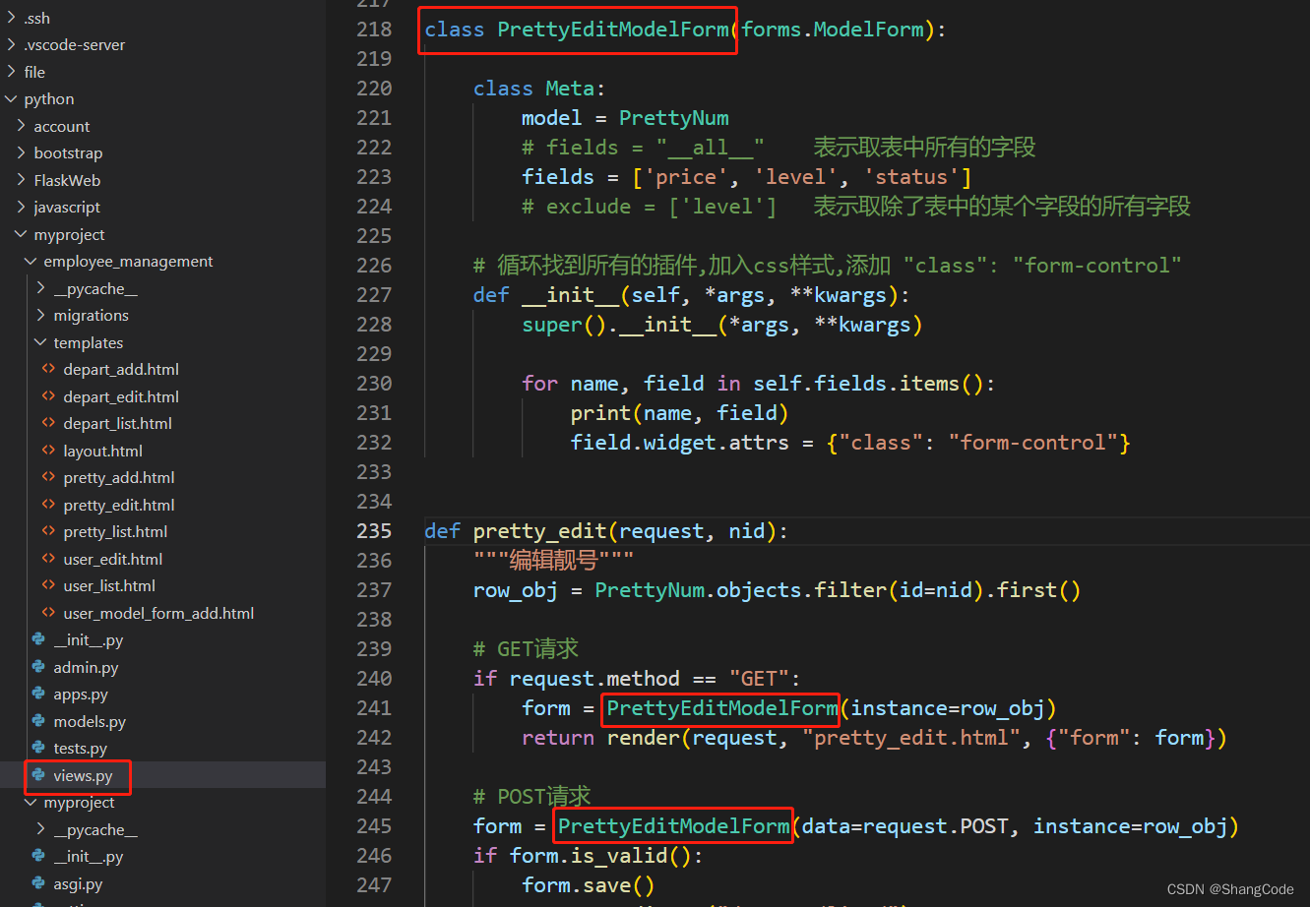Open depart_add.html file
Screen dimensions: 1310x907
click(x=121, y=370)
